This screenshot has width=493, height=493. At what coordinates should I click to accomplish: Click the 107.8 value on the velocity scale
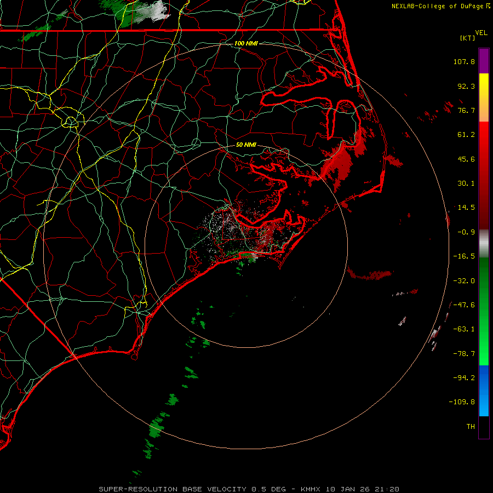[x=464, y=61]
